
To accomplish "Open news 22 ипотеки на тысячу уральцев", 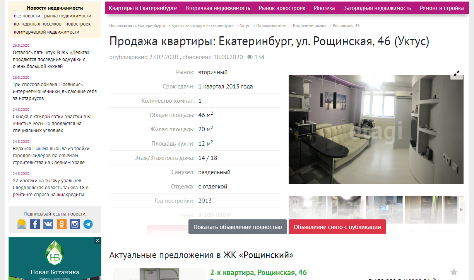I will click(51, 188).
